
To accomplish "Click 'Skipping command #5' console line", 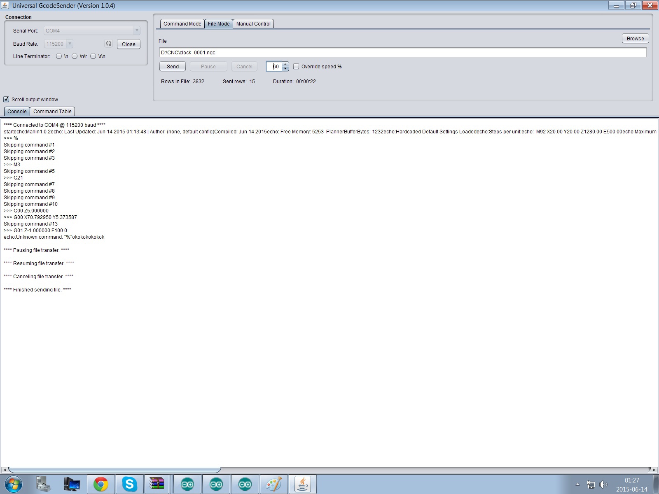I will pos(29,171).
